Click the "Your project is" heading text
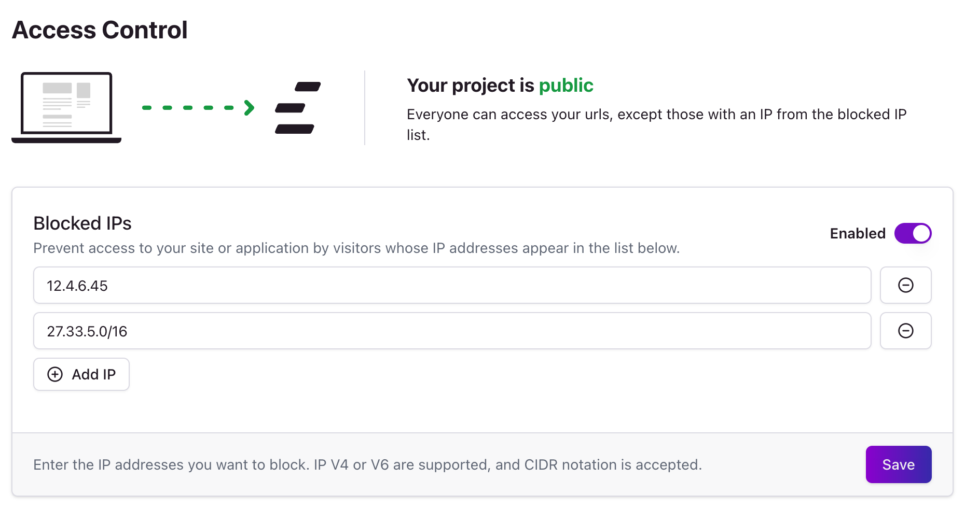 pos(471,86)
